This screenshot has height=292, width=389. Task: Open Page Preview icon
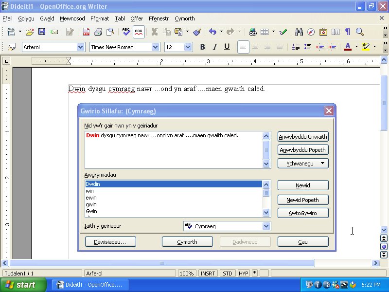point(110,32)
